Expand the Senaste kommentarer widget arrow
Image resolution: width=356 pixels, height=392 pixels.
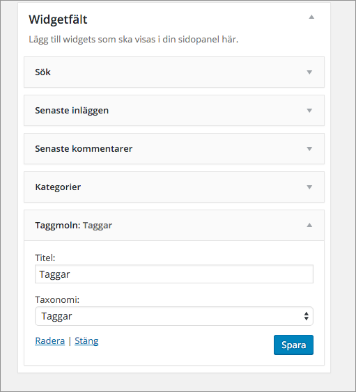309,149
